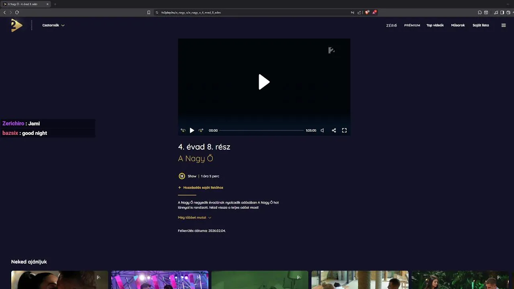Click the Show genre label

tap(192, 176)
